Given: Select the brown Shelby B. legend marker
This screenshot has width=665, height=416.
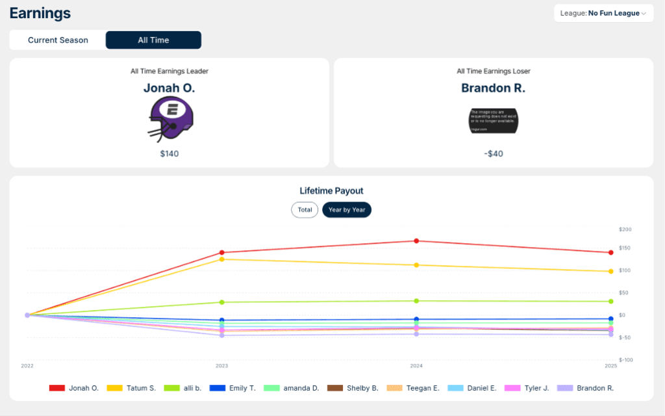Looking at the screenshot, I should 336,387.
